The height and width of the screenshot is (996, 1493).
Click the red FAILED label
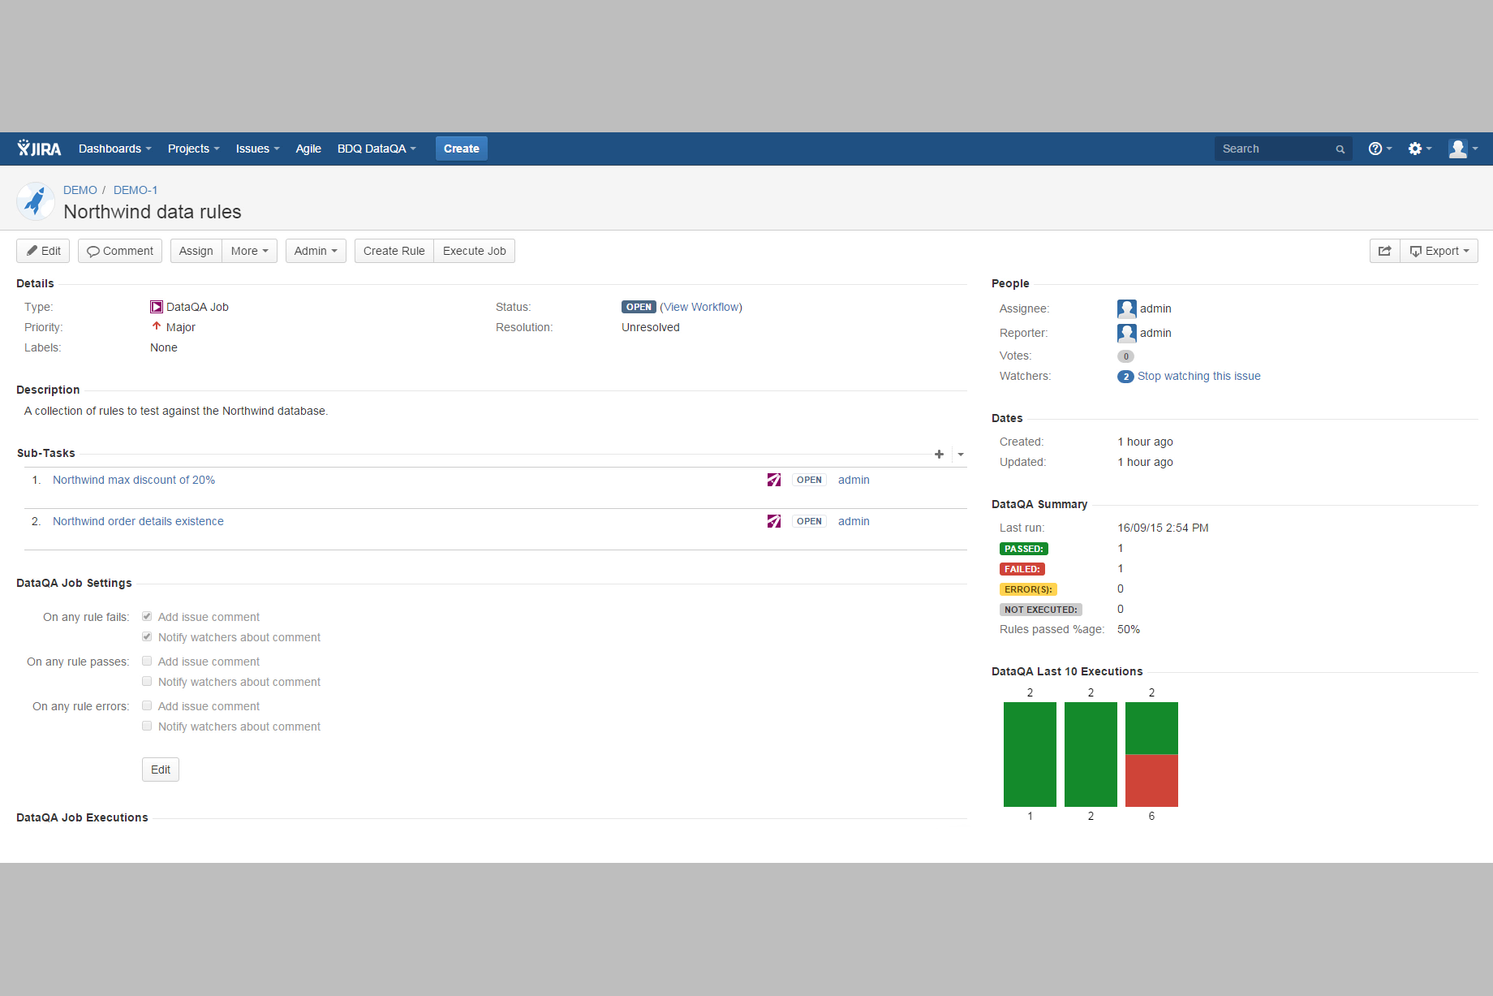[x=1022, y=569]
